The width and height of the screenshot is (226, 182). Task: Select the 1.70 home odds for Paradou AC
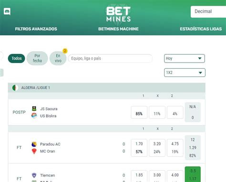point(139,144)
